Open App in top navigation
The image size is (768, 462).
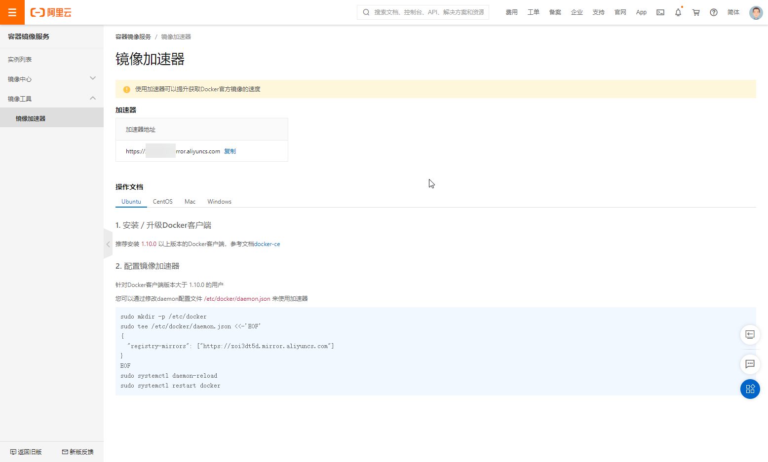[641, 12]
